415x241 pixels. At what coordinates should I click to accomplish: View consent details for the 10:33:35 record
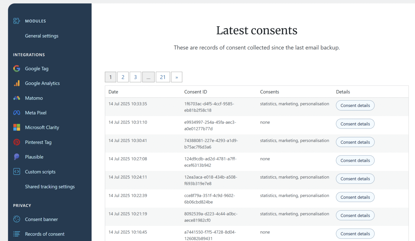click(355, 105)
